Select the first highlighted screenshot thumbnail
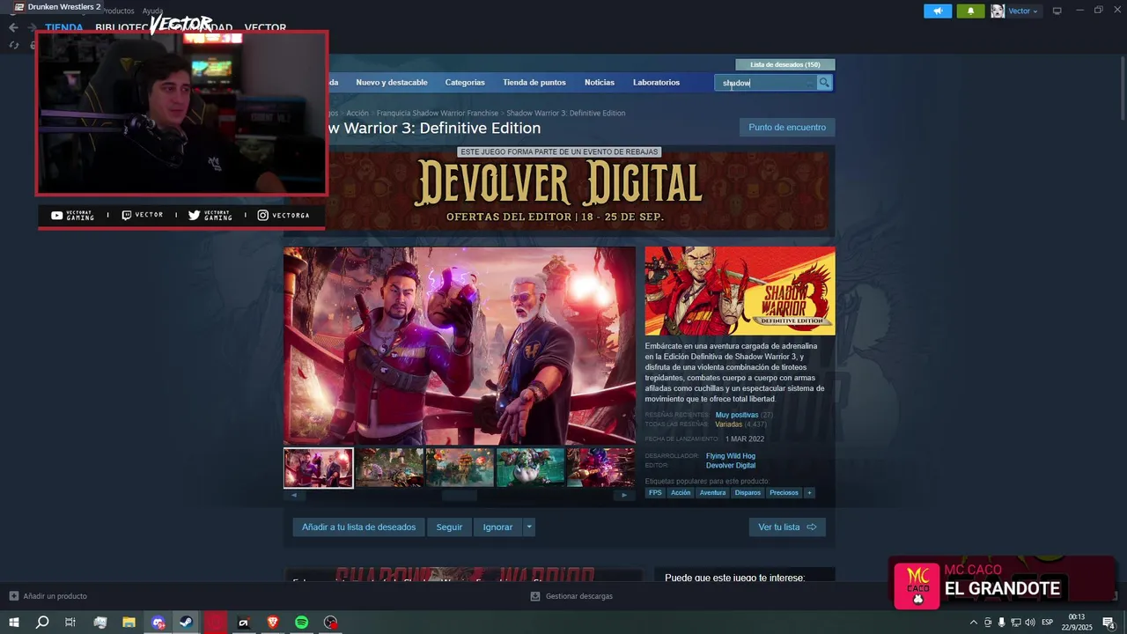The image size is (1127, 634). 318,468
